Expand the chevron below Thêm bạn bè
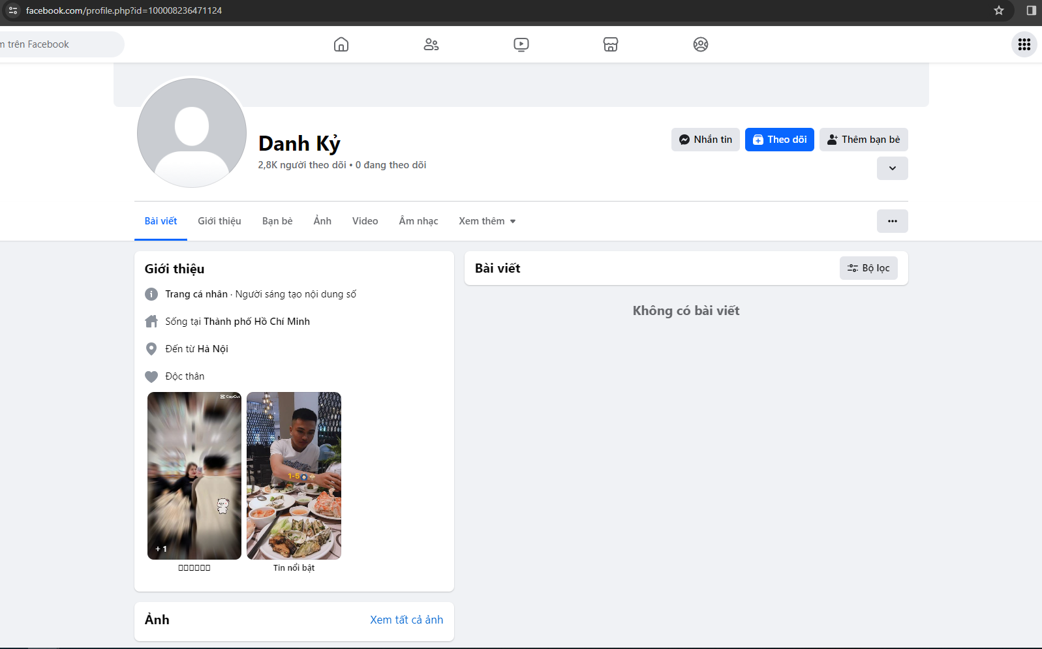 pos(892,168)
